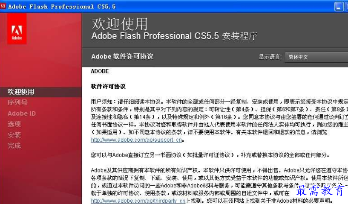348x204 pixels.
Task: Click the bold 软件许可协议 heading in agreement
Action: click(x=108, y=86)
